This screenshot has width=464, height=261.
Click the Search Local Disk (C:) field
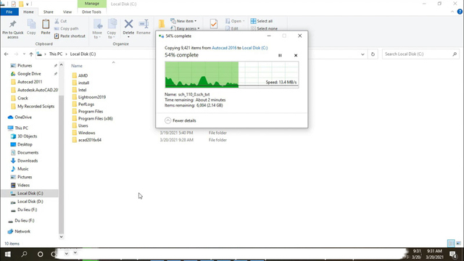coord(418,54)
